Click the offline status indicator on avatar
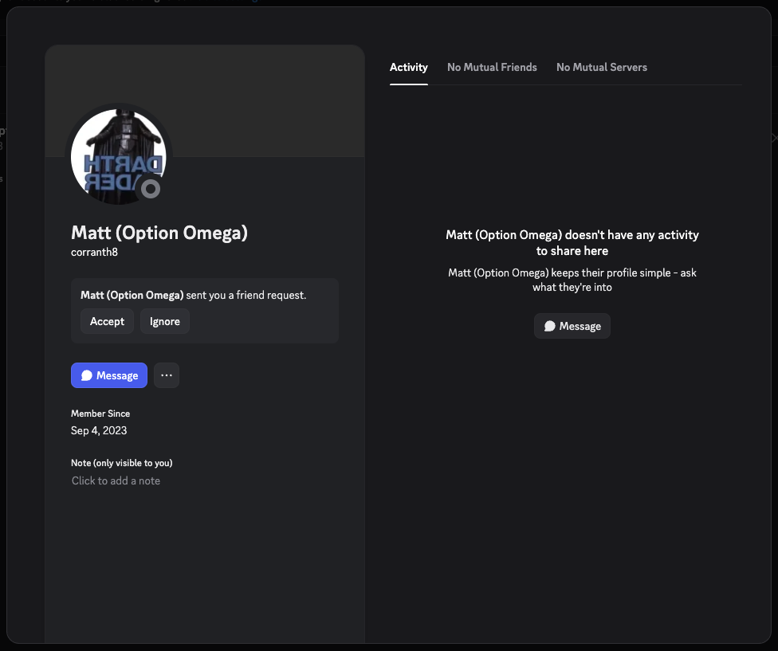This screenshot has height=651, width=778. (x=150, y=189)
